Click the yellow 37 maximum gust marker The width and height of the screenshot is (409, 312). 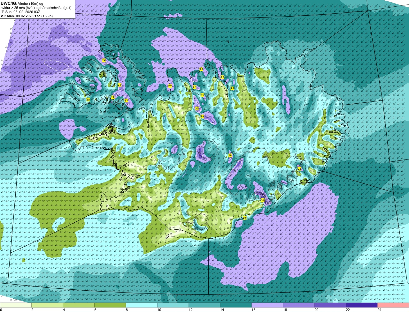pos(263,200)
